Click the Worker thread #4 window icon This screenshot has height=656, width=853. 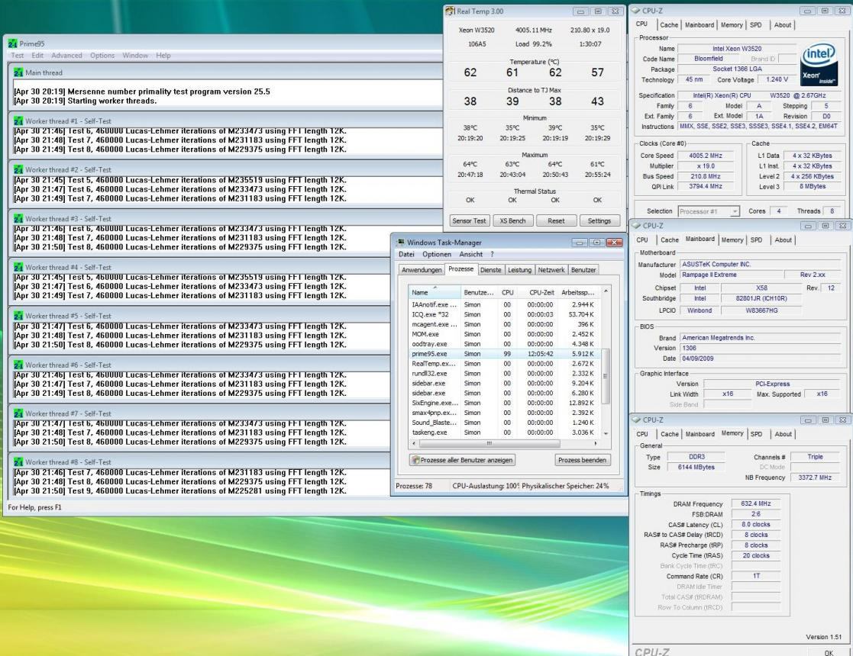click(x=18, y=267)
